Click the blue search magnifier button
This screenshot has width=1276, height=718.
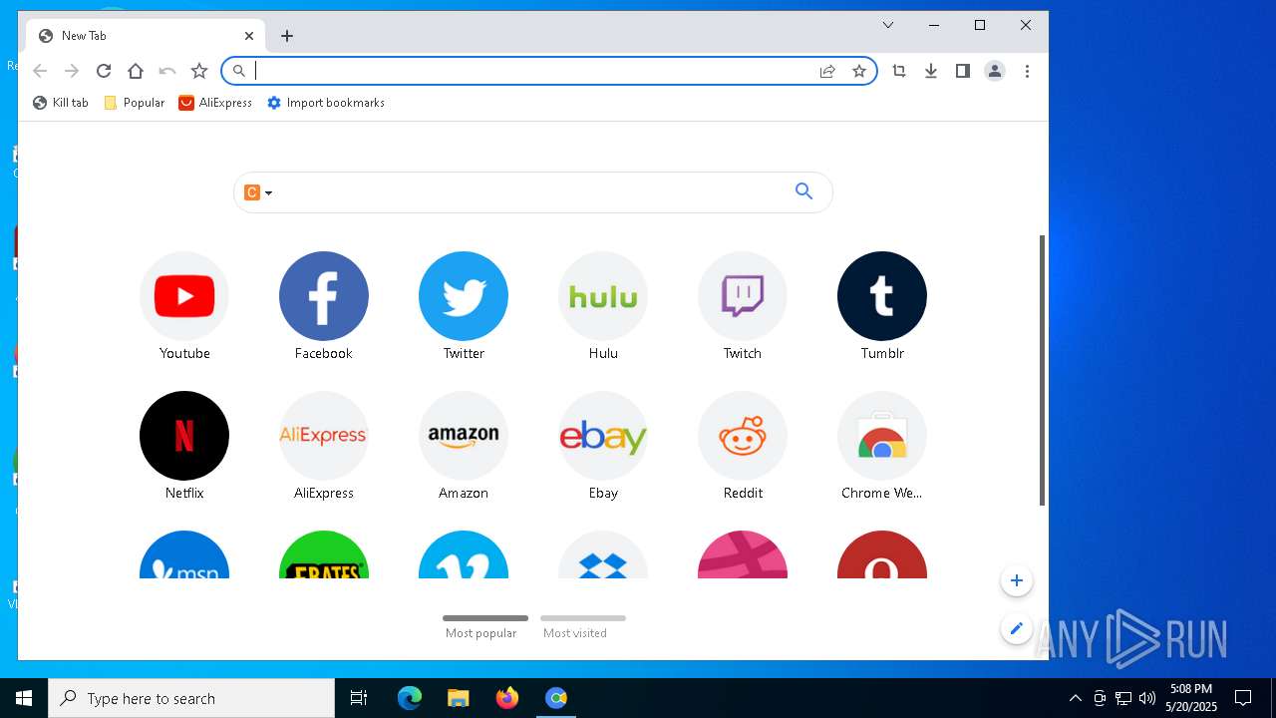(x=804, y=191)
